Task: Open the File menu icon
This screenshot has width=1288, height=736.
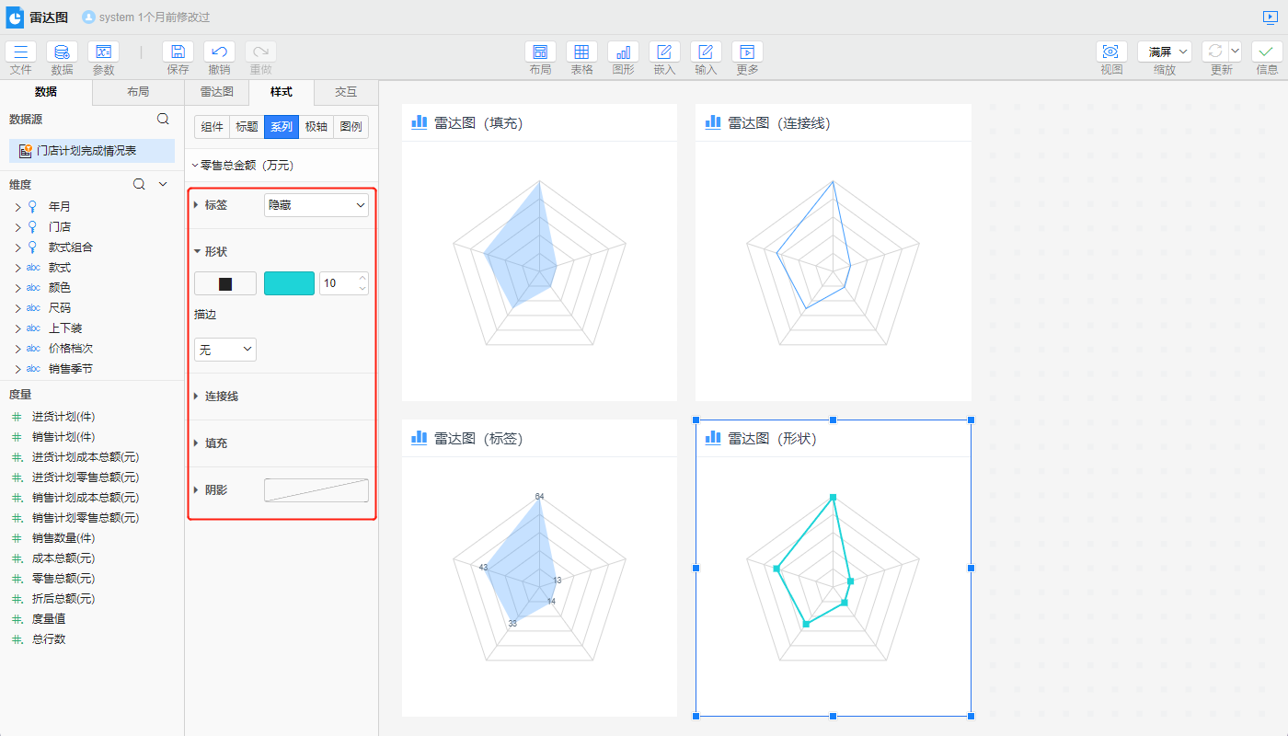Action: pos(20,52)
